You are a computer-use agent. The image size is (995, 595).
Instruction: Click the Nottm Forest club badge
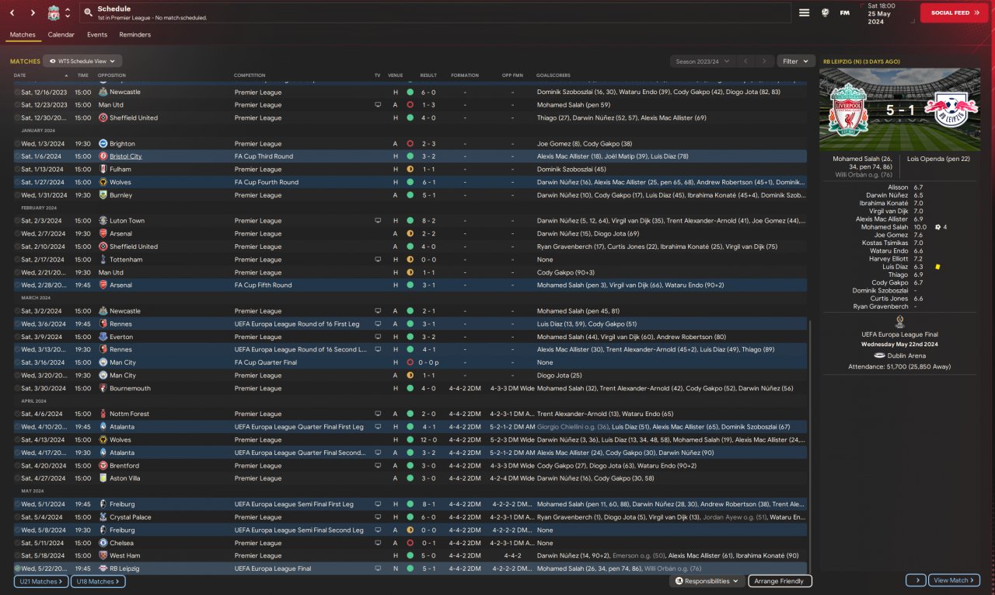103,414
